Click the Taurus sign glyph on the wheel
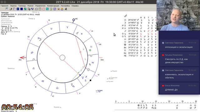This screenshot has width=200, height=112. pos(51,29)
